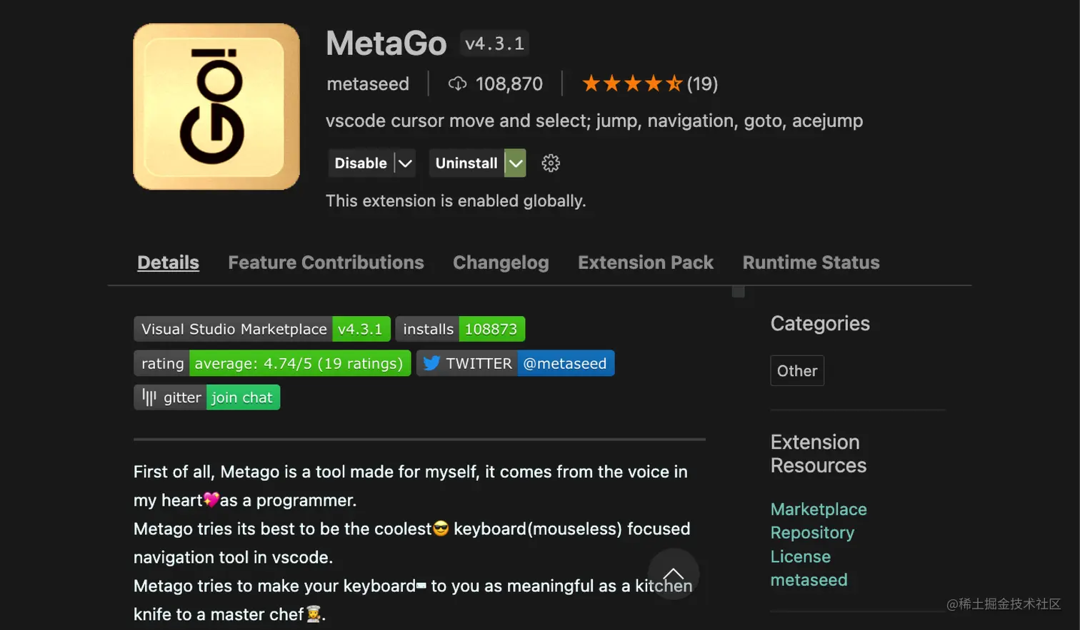Open the extension settings gear icon
Screen dimensions: 1080x630
(550, 163)
